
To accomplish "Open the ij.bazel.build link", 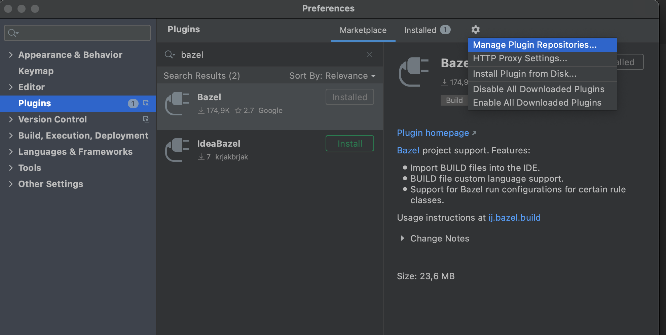I will coord(514,218).
